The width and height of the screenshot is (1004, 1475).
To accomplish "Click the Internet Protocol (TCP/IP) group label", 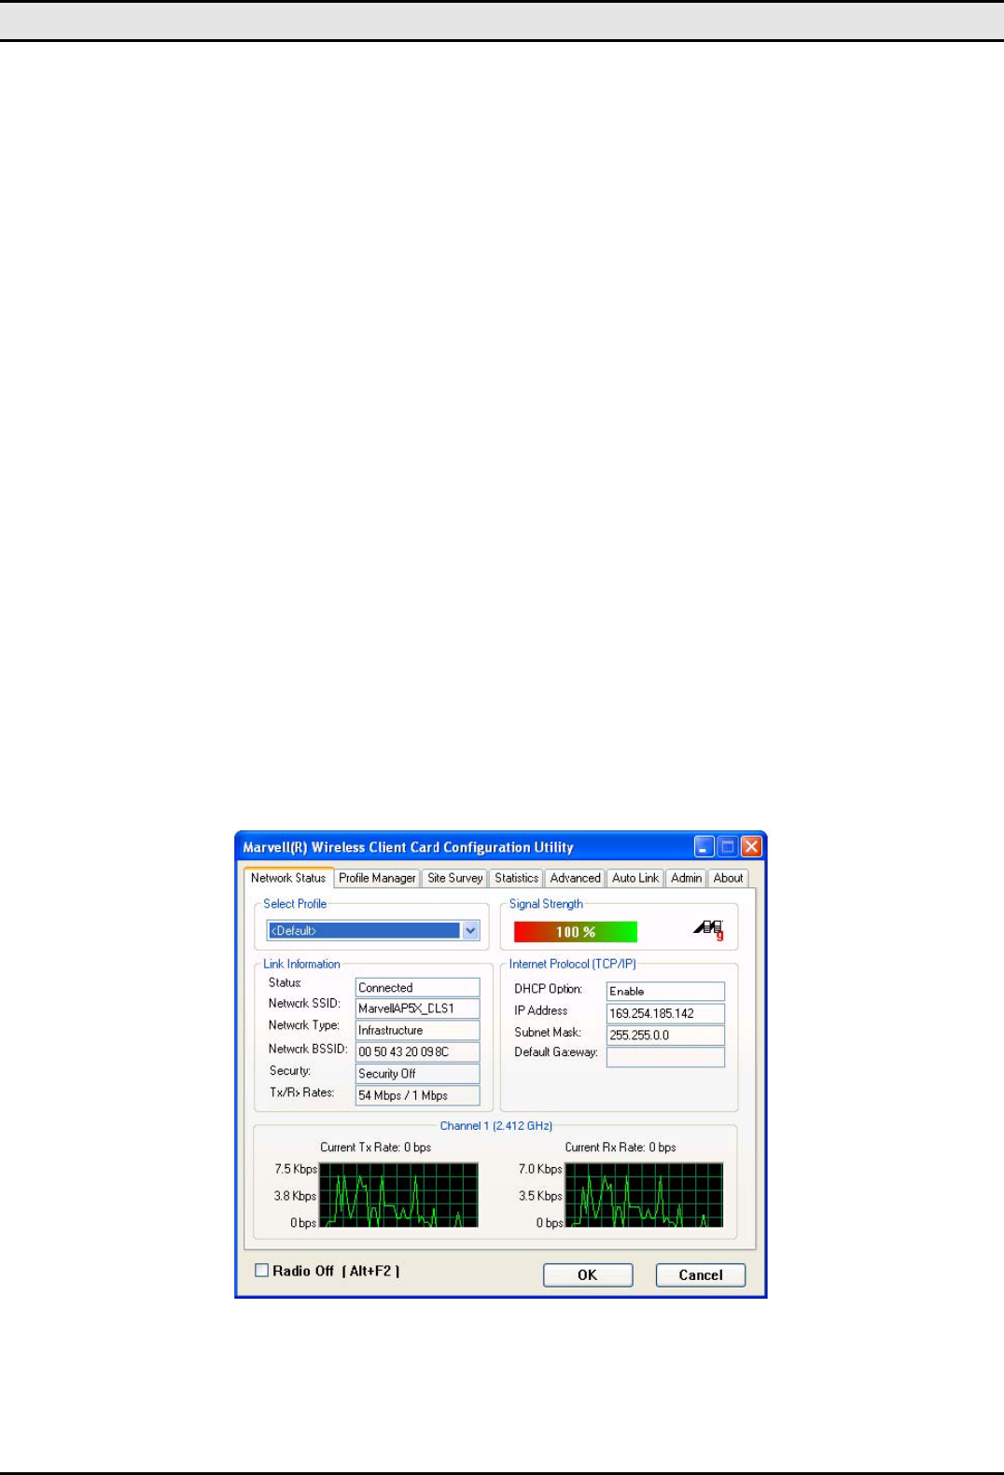I will (x=573, y=964).
